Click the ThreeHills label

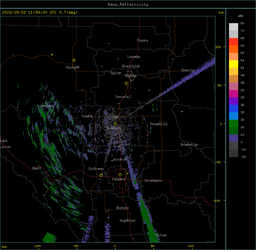click(x=159, y=124)
